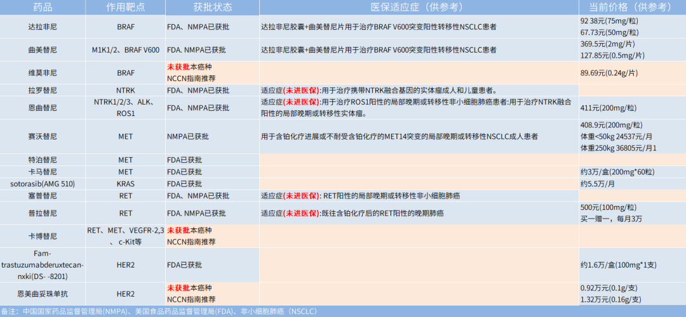Click the ROS1阳性 indication for 恩曲替尼
Viewport: 686px width, 317px height.
416,108
